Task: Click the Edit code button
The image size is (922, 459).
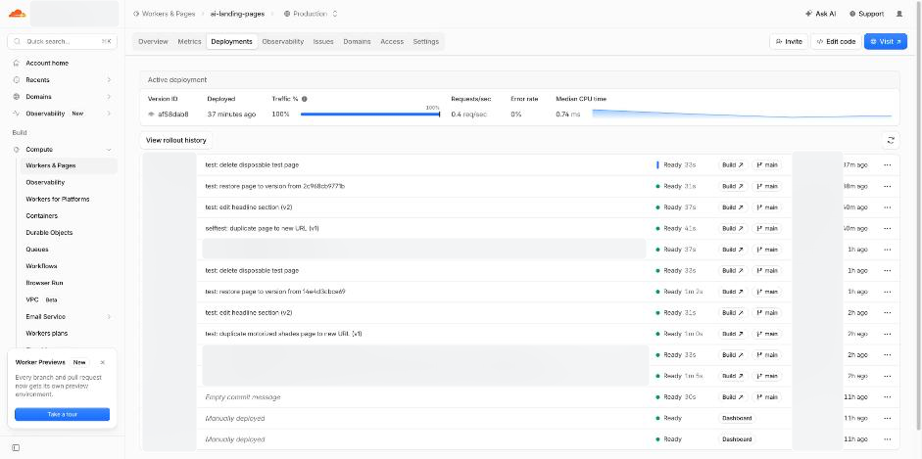Action: tap(836, 42)
